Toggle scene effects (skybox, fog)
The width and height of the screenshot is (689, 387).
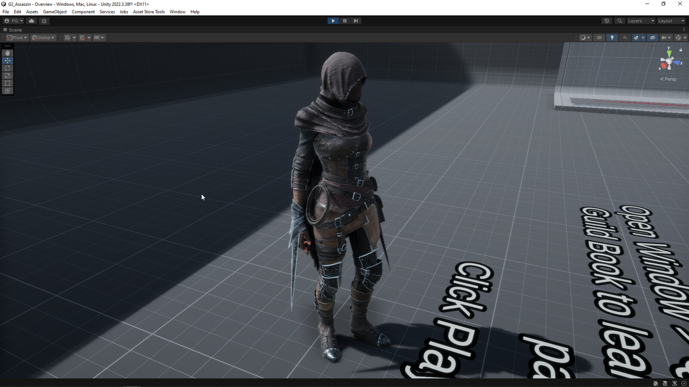[x=636, y=38]
